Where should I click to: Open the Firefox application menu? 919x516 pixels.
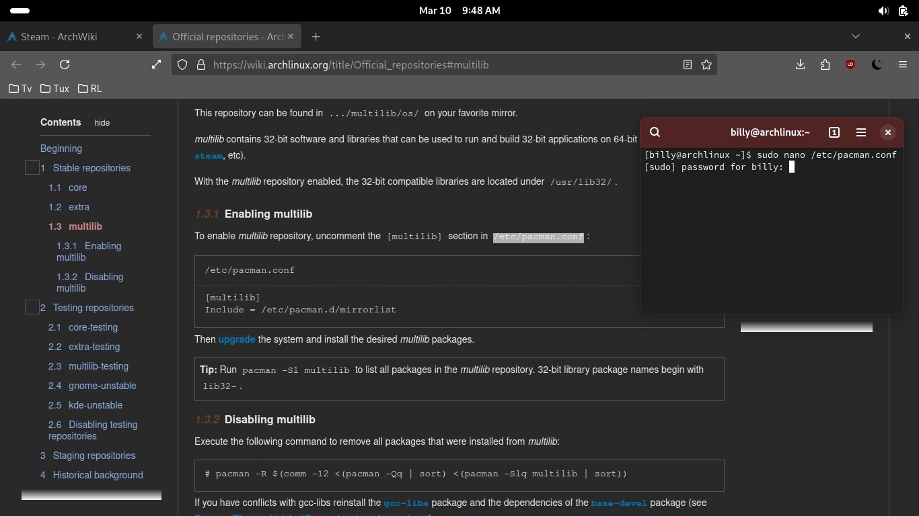902,64
